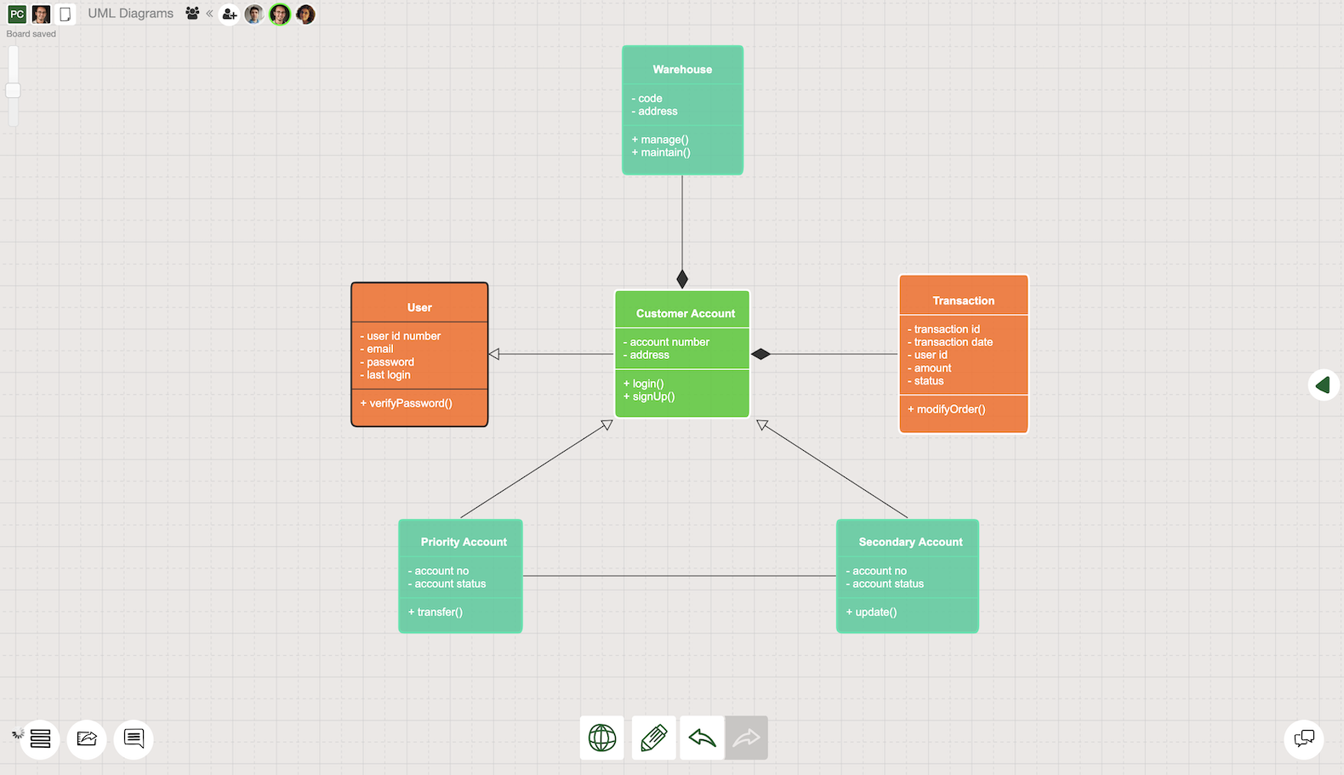Open the group of participants icon
Image resolution: width=1344 pixels, height=775 pixels.
pyautogui.click(x=192, y=14)
